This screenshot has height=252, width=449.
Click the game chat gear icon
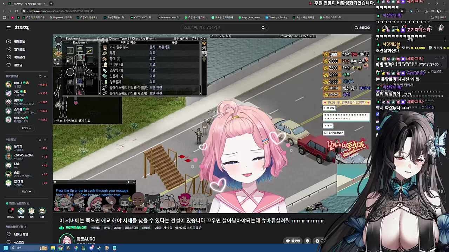point(129,182)
